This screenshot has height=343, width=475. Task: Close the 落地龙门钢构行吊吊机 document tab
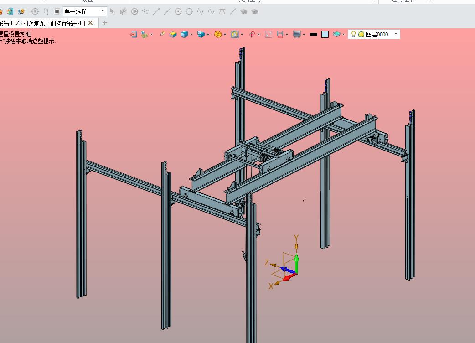91,23
